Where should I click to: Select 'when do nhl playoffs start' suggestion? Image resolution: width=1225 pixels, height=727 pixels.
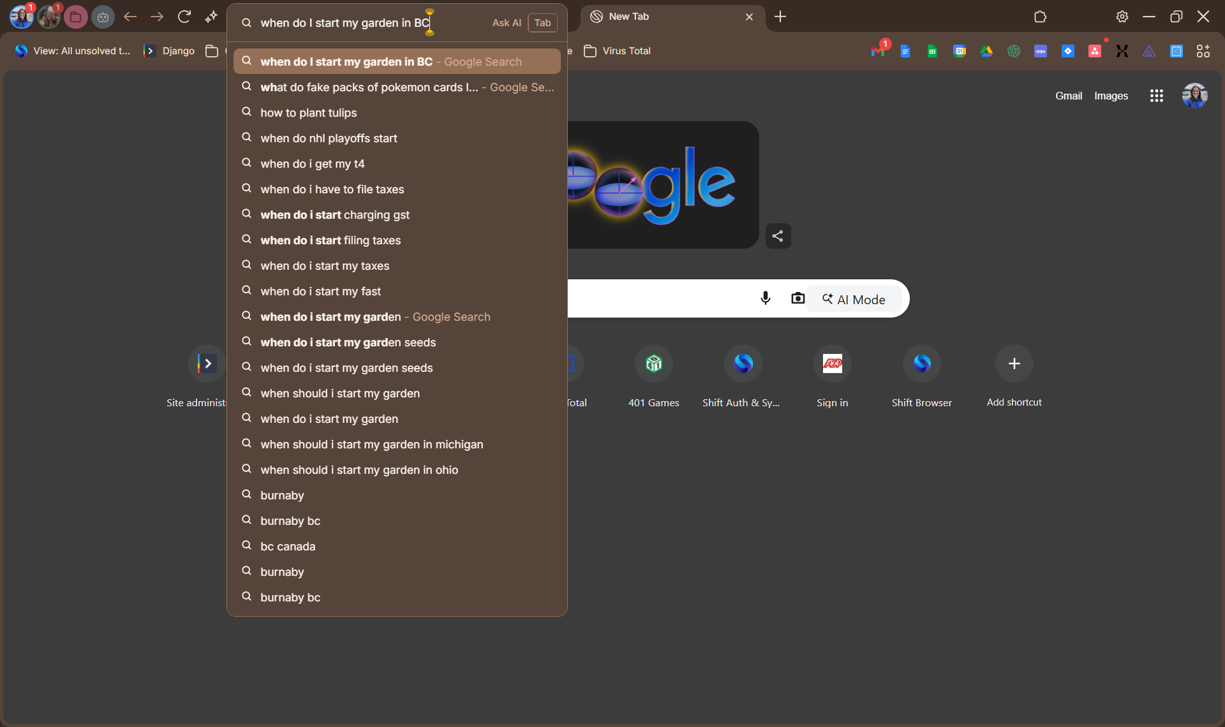[x=397, y=138]
